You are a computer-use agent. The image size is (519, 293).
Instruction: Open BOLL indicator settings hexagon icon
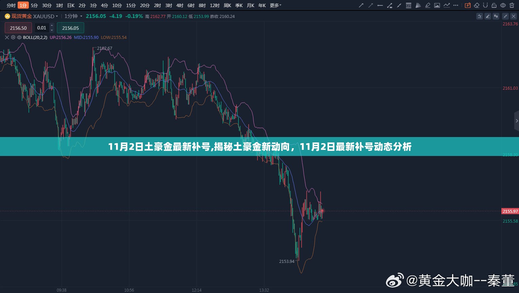click(13, 38)
